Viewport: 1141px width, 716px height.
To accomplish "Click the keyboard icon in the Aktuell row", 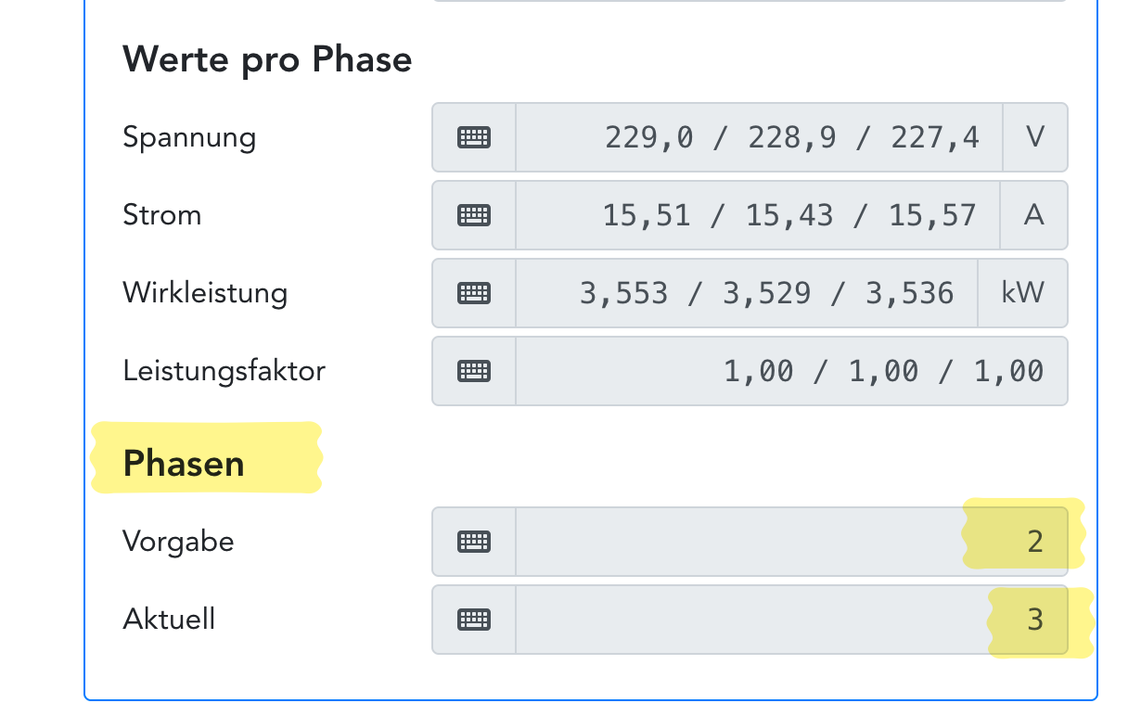I will [474, 620].
